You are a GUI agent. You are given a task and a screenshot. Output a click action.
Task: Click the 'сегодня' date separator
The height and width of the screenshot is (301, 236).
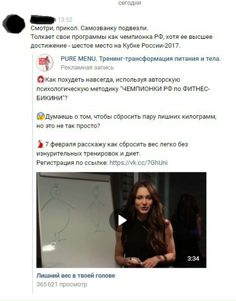point(130,3)
